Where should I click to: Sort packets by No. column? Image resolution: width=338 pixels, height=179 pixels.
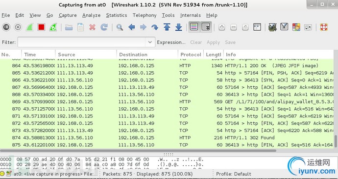pos(11,55)
